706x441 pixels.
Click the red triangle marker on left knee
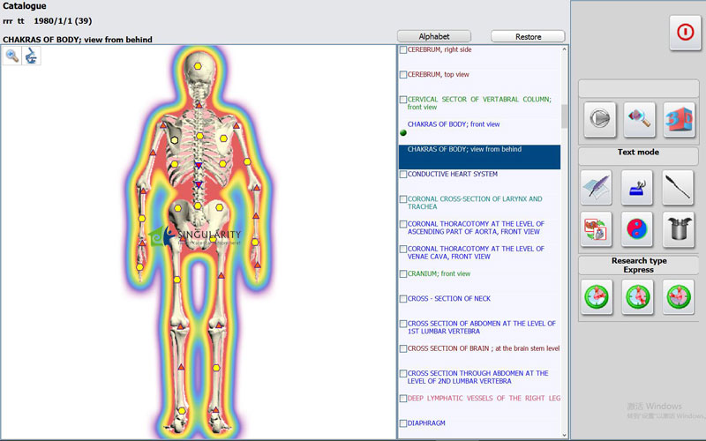180,325
